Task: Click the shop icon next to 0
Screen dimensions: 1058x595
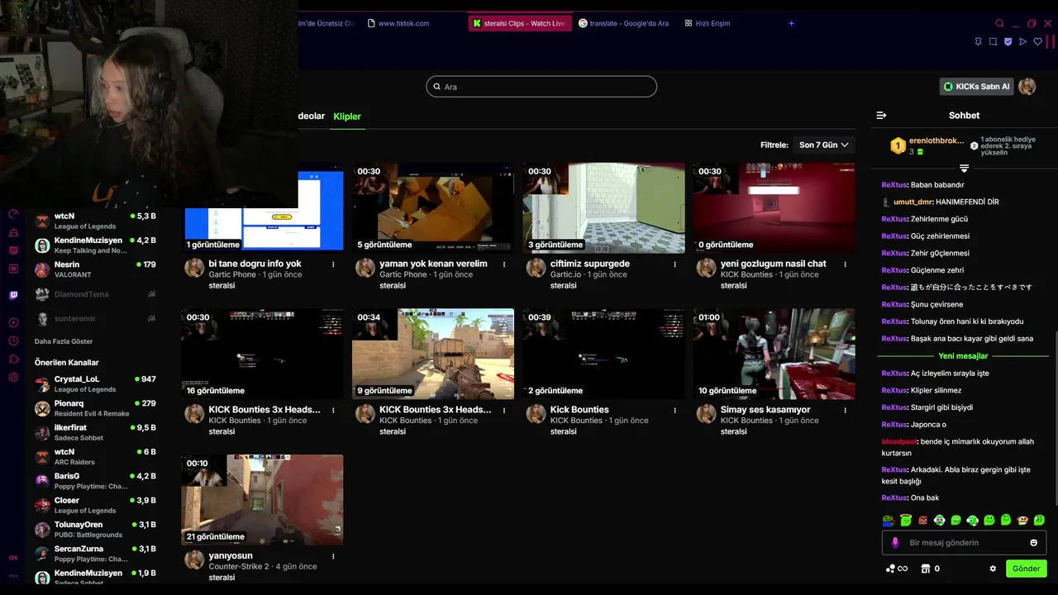Action: pyautogui.click(x=926, y=569)
